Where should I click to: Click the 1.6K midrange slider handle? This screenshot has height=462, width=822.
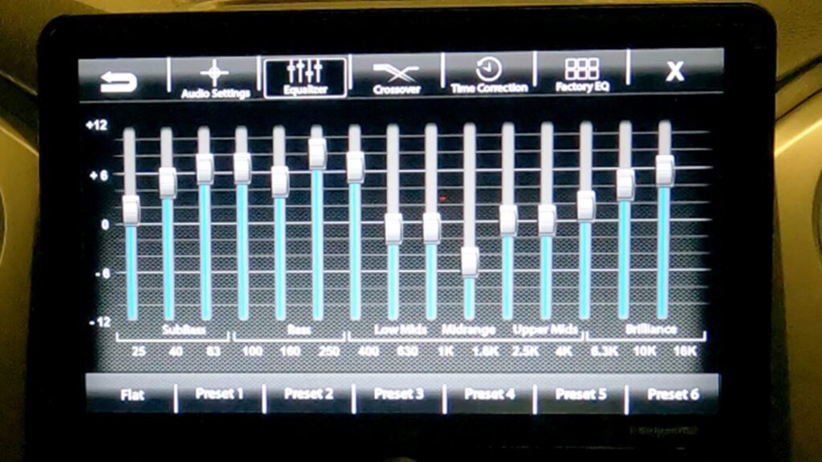coord(470,261)
